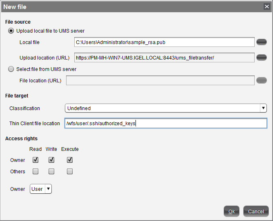
Task: Toggle Owner Write checkbox
Action: point(51,160)
